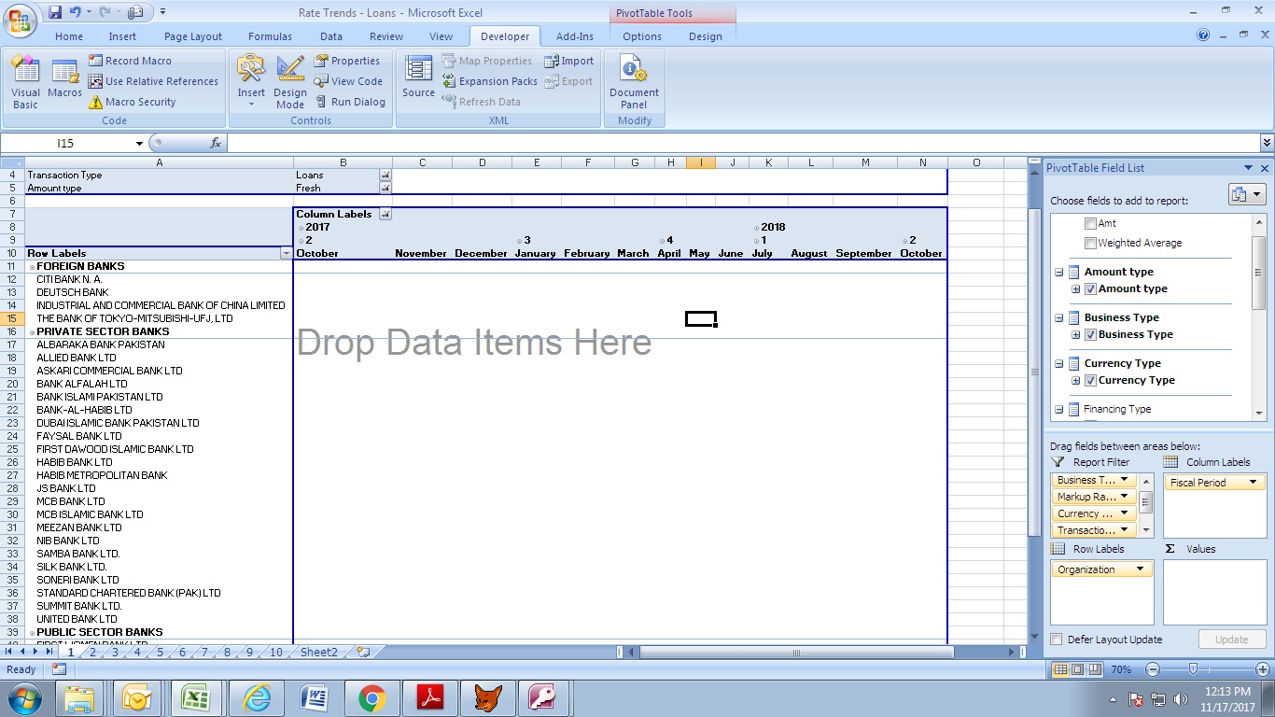Click XML Import

569,61
